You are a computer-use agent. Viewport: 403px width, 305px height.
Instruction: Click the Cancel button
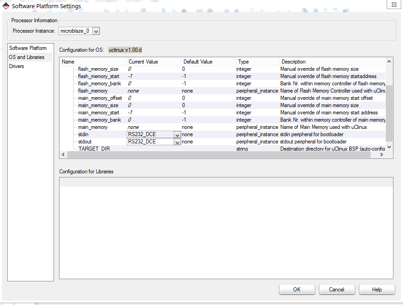tap(337, 290)
